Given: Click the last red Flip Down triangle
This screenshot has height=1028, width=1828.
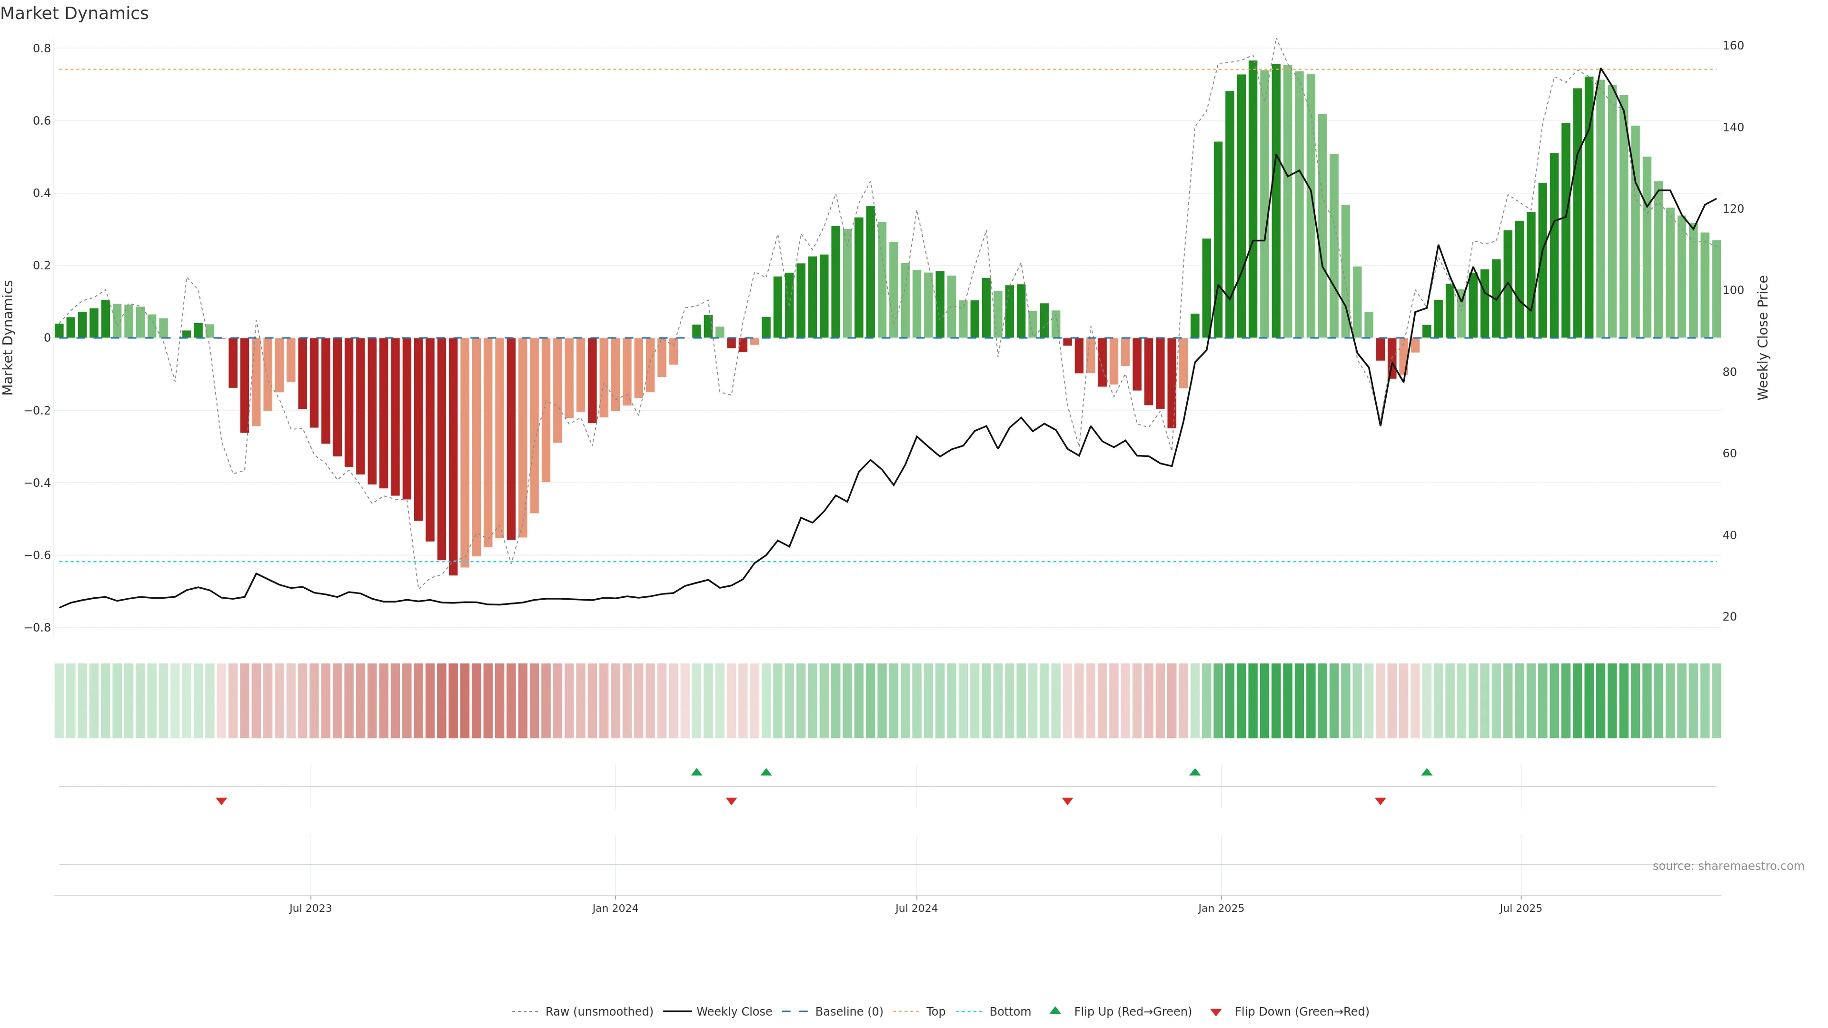Looking at the screenshot, I should (1380, 801).
